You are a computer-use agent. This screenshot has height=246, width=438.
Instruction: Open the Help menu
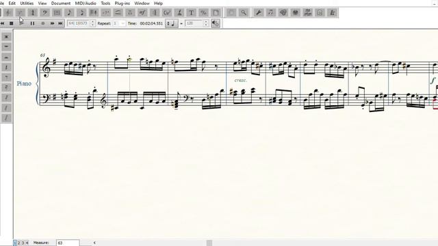(158, 3)
